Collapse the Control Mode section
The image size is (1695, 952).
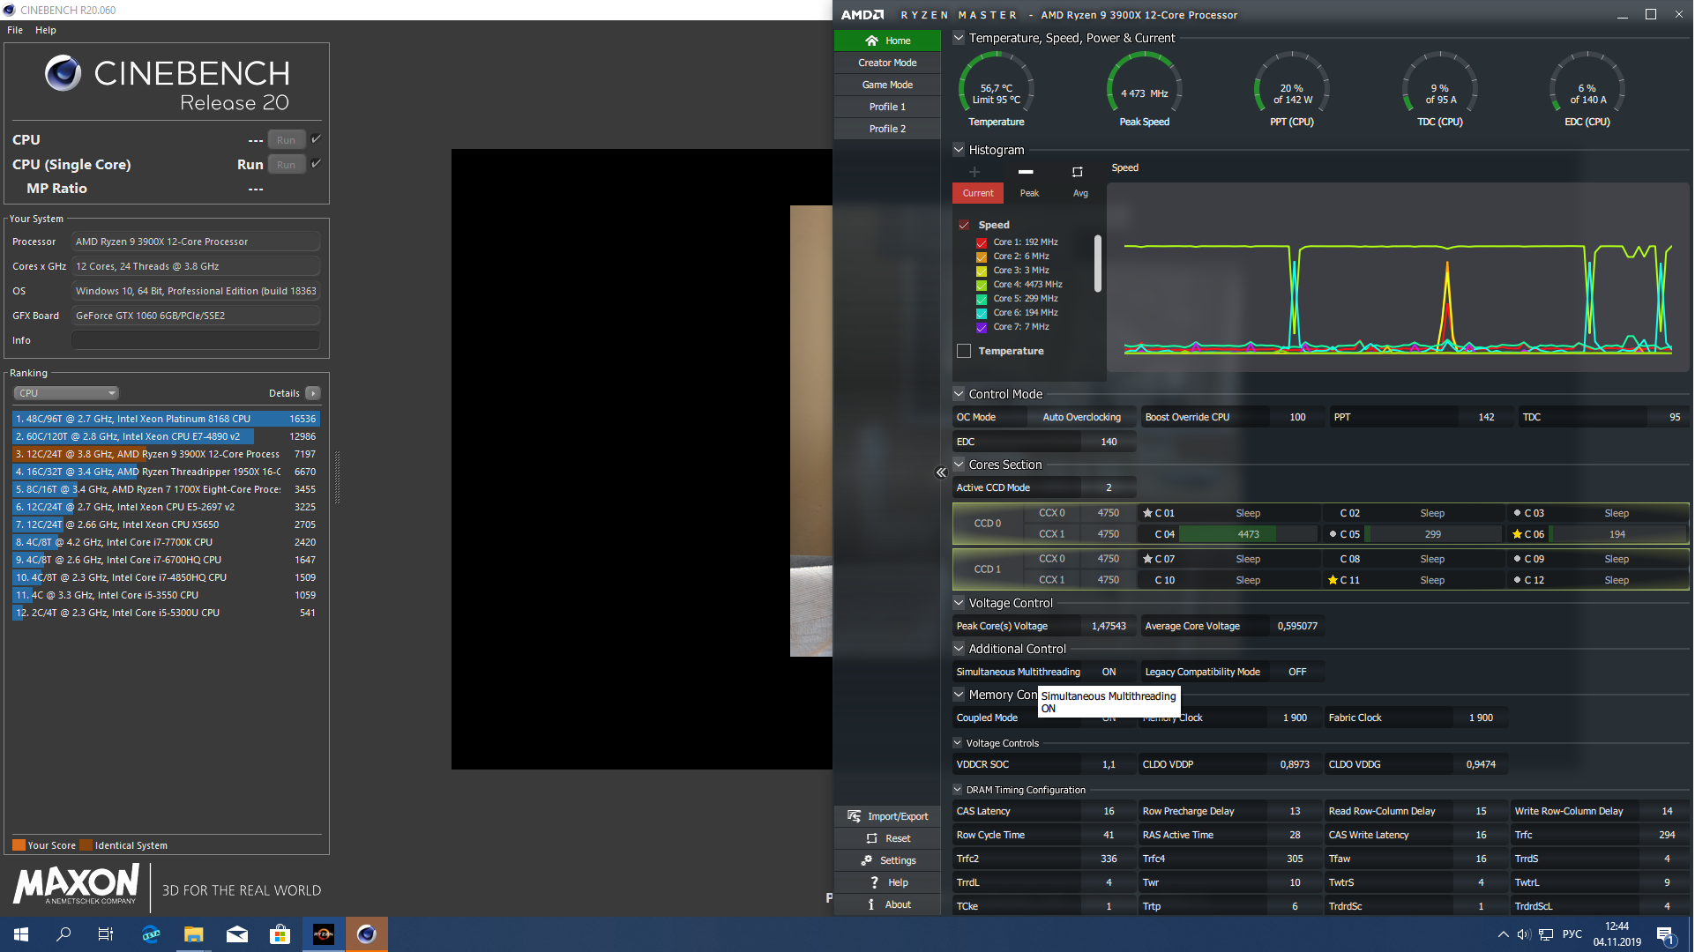coord(959,394)
